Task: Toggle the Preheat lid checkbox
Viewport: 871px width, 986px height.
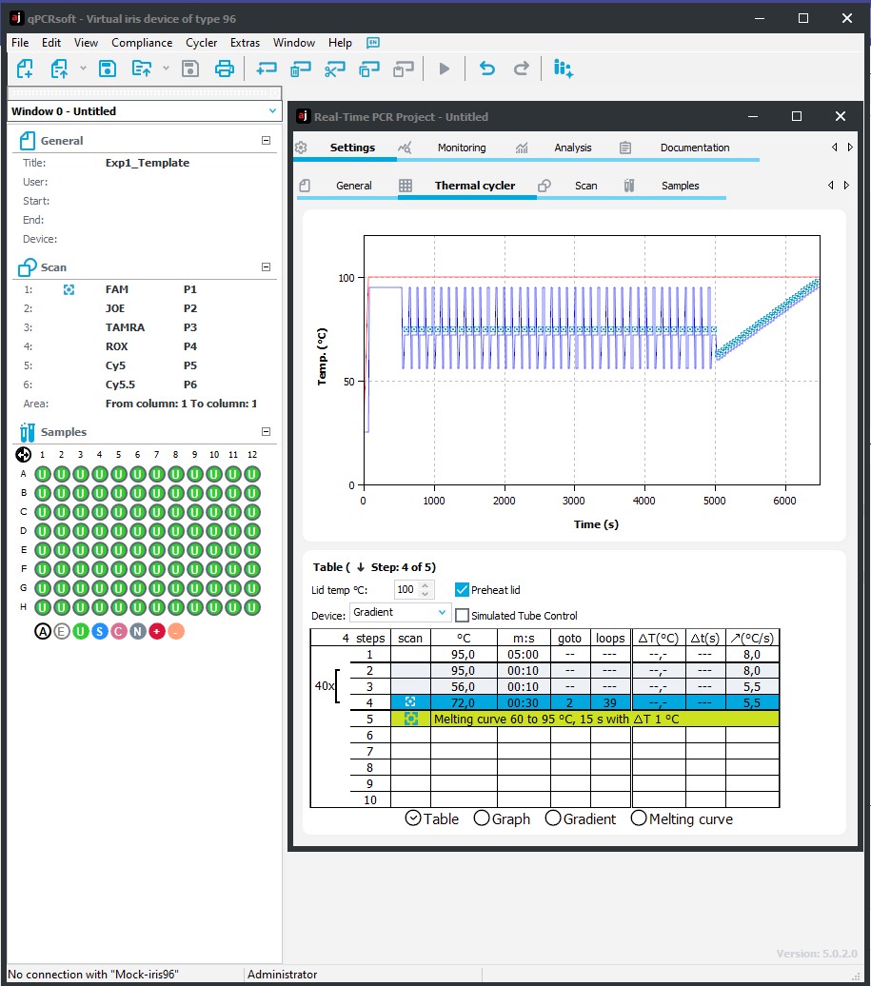Action: (x=463, y=590)
